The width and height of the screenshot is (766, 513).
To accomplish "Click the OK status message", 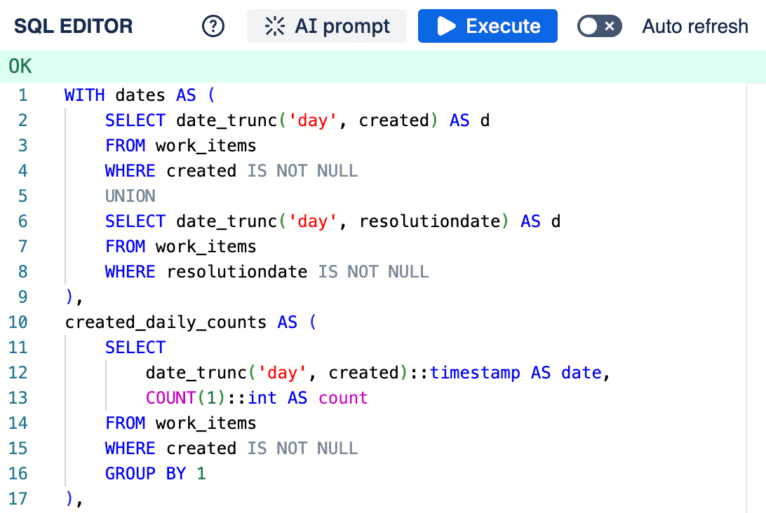I will 20,67.
